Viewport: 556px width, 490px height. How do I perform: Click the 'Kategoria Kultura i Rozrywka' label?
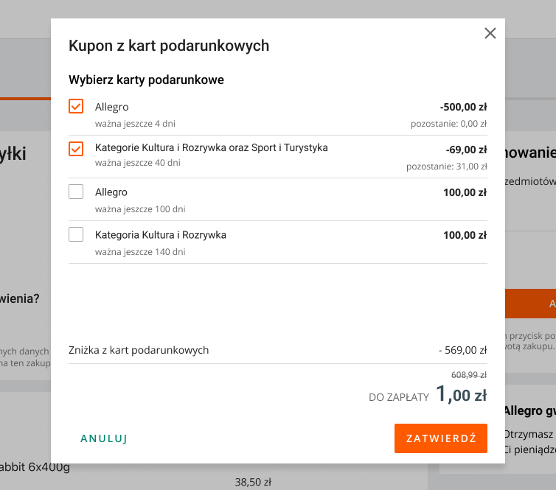161,235
